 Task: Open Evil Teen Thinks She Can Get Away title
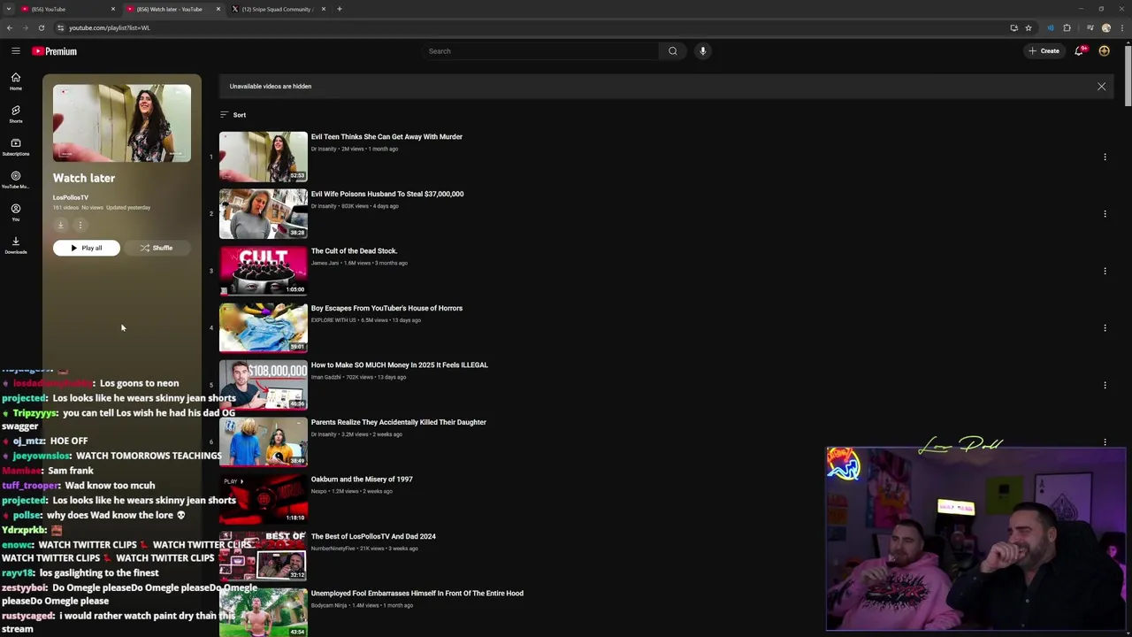click(386, 137)
